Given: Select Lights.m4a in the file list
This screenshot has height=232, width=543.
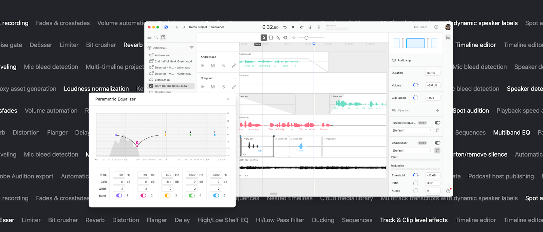Looking at the screenshot, I should point(171,80).
